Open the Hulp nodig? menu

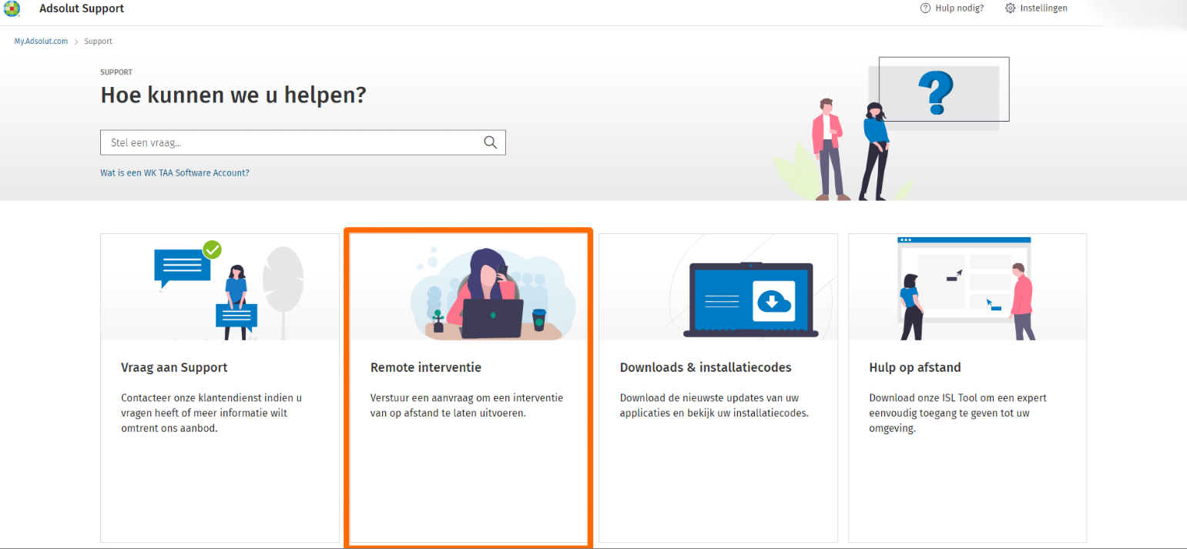coord(959,8)
